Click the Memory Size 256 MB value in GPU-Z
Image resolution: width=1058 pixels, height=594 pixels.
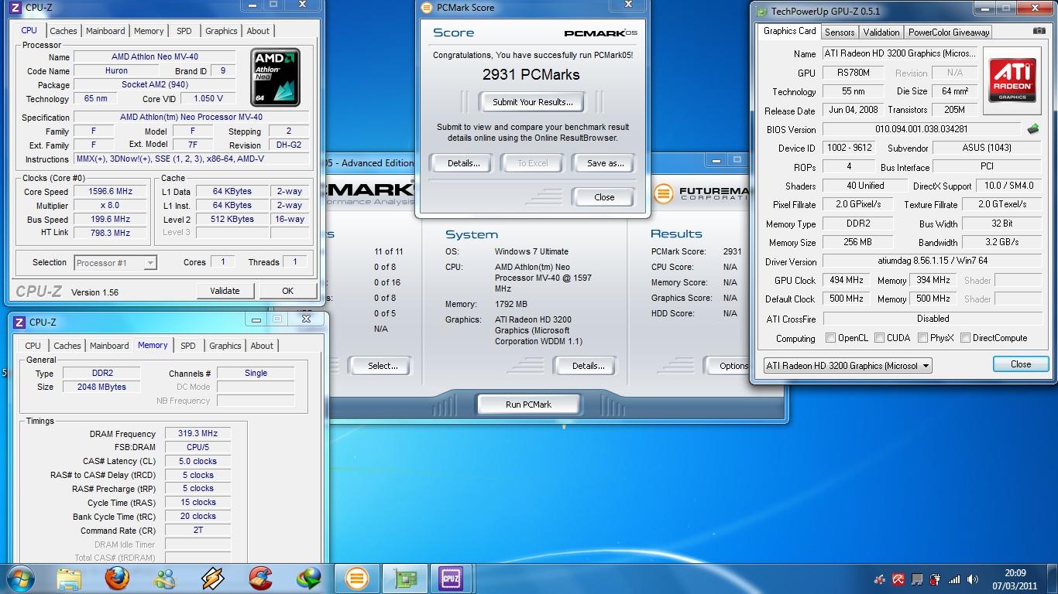(857, 242)
